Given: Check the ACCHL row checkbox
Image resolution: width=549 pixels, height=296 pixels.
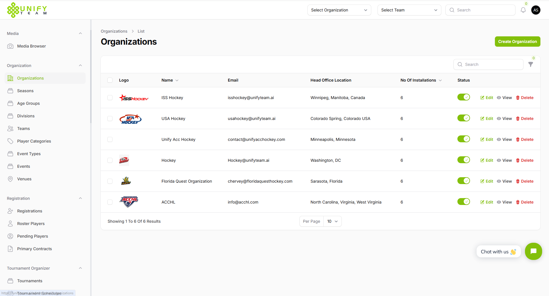Looking at the screenshot, I should coord(110,202).
